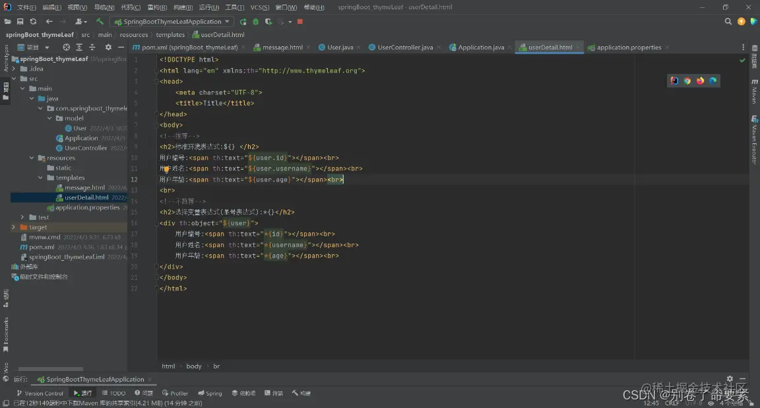Open run configuration dropdown SpringBootThymeLeafApplication
The height and width of the screenshot is (408, 760).
tap(172, 21)
